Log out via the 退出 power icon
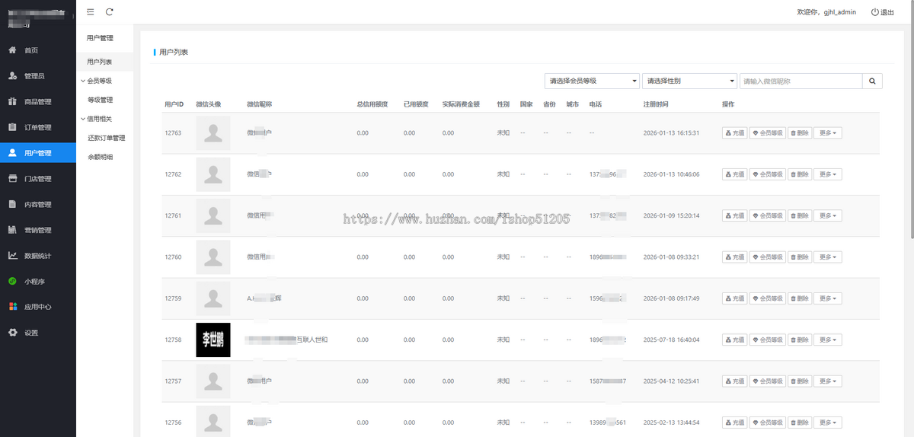Screen dimensions: 914x437 pyautogui.click(x=874, y=12)
